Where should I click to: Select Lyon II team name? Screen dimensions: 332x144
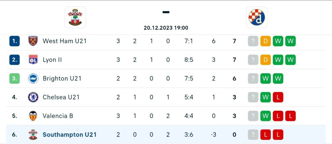pyautogui.click(x=52, y=60)
